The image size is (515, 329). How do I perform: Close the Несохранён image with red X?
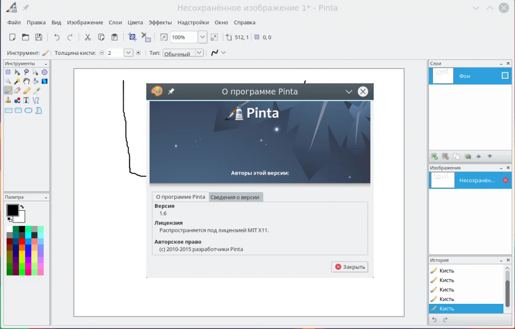505,180
